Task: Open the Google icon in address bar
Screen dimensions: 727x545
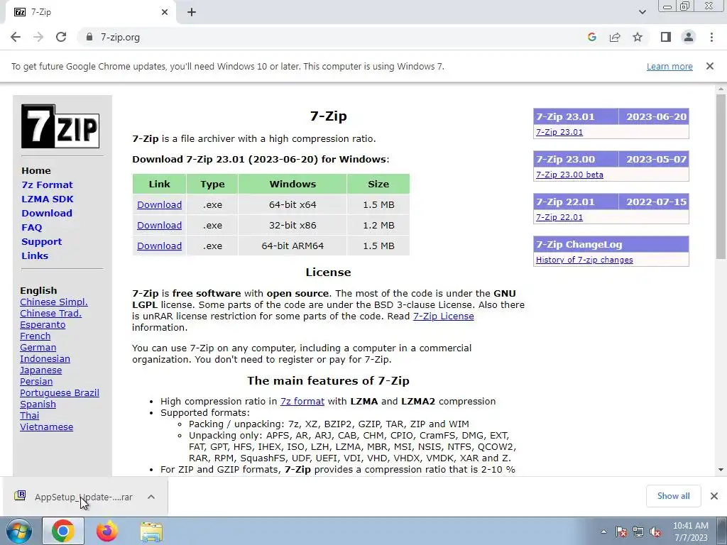Action: (591, 37)
